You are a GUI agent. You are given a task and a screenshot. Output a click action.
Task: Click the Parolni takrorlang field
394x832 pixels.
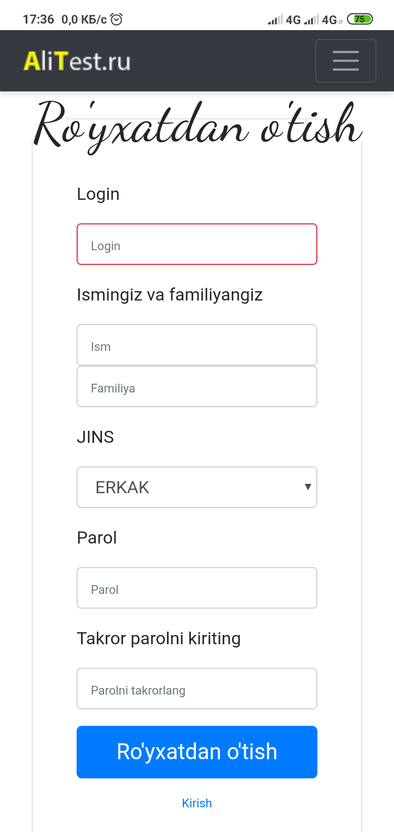coord(197,689)
